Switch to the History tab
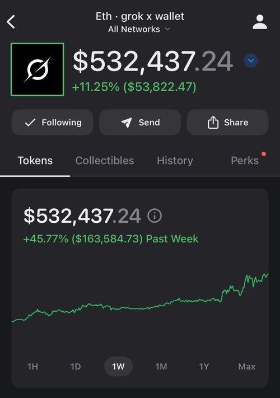The image size is (280, 398). (175, 161)
